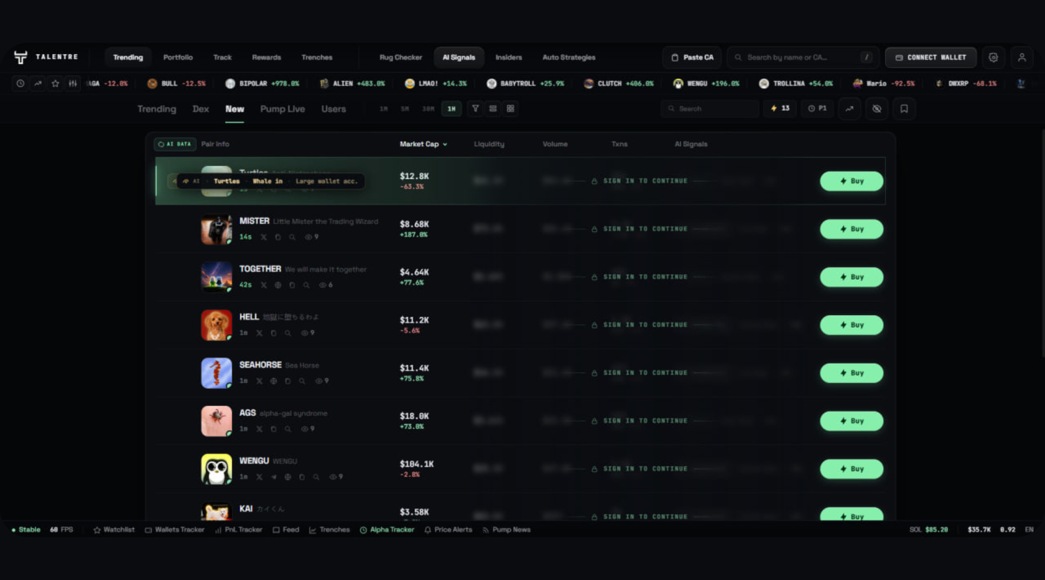Viewport: 1045px width, 580px height.
Task: Sort by the Liquidity column
Action: coord(489,144)
